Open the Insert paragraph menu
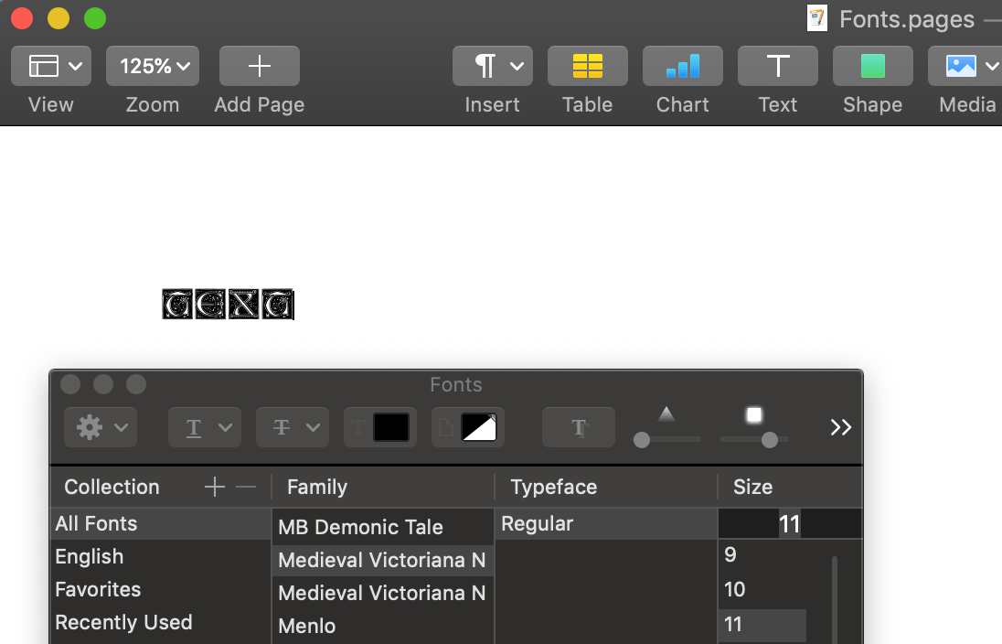Viewport: 1002px width, 644px height. pyautogui.click(x=493, y=66)
